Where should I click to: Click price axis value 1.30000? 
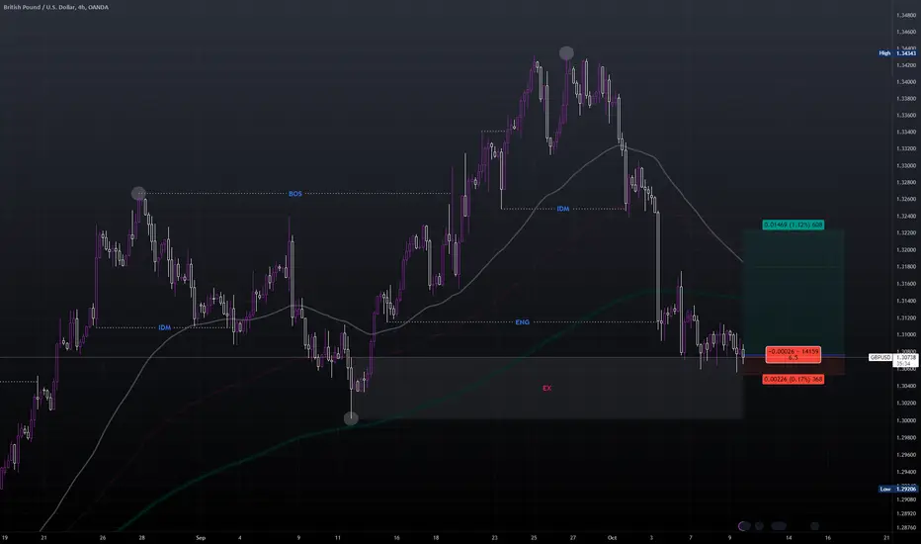[x=906, y=420]
